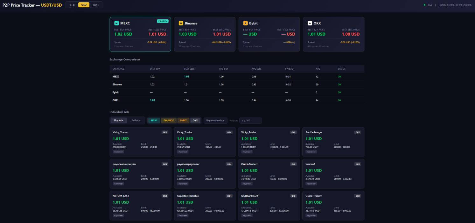Click the EXCHANGE column header

point(118,69)
